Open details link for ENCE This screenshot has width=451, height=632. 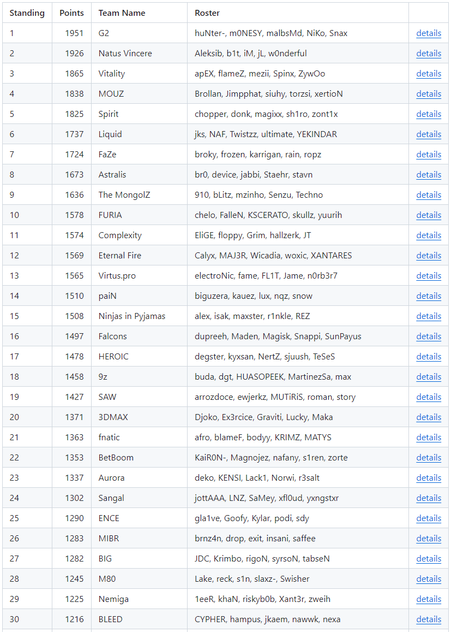click(x=429, y=518)
